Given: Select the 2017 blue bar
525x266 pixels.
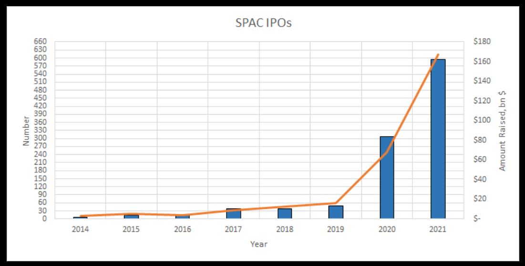Looking at the screenshot, I should (234, 214).
